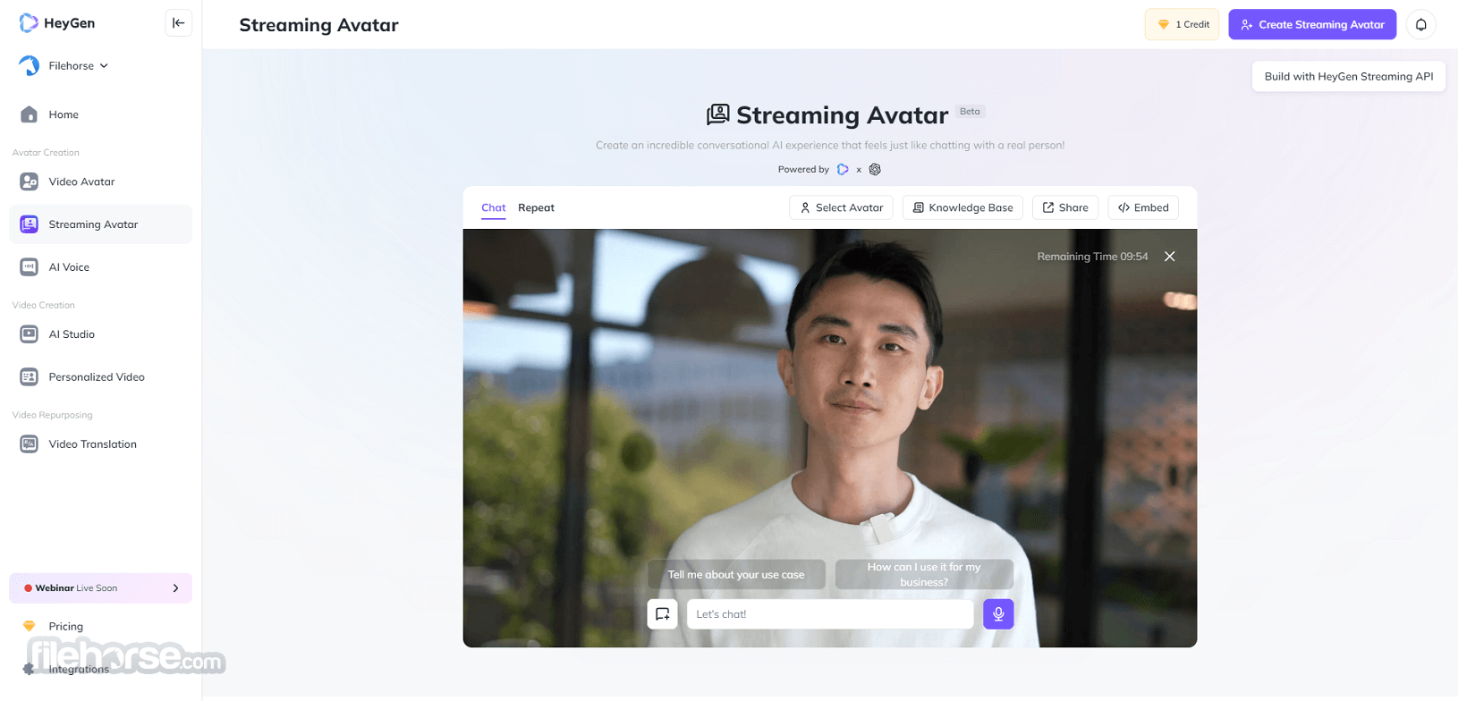Click the conversational AI experience description text
Viewport: 1467px width, 701px height.
point(830,146)
